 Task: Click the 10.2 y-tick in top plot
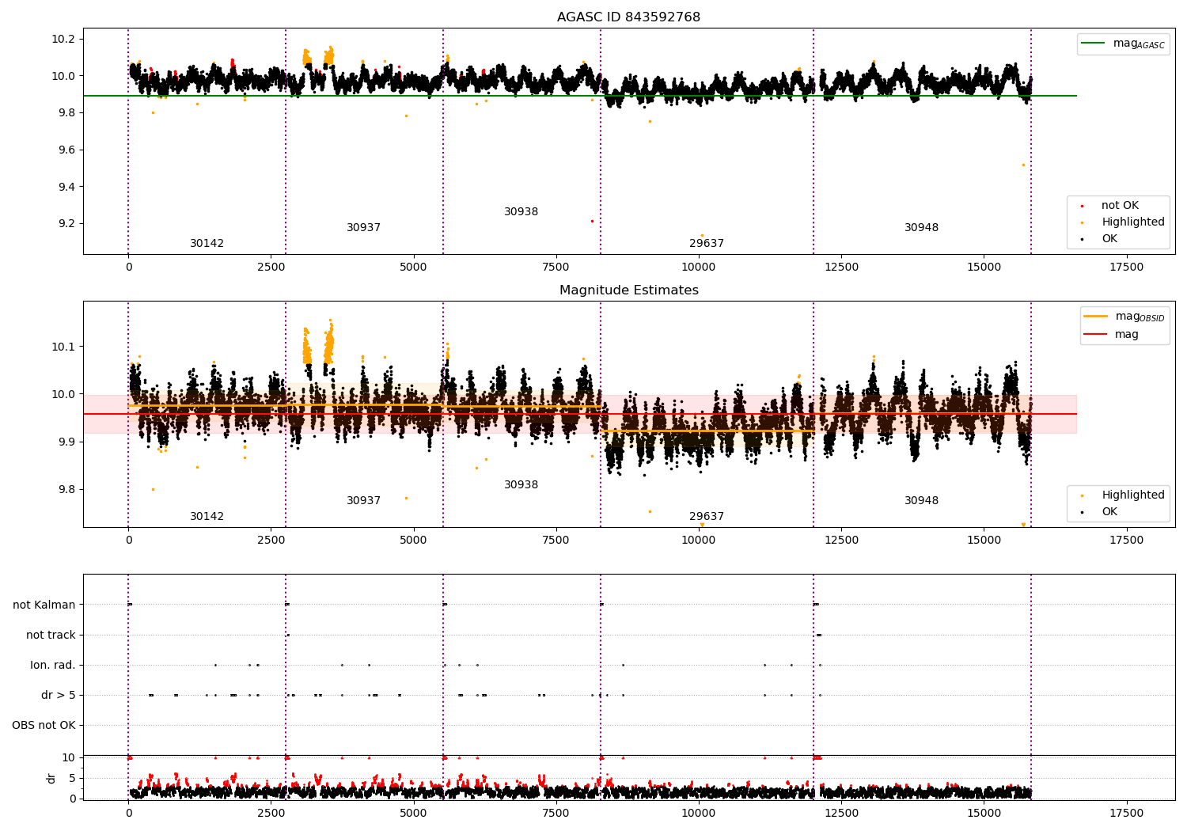(x=63, y=39)
